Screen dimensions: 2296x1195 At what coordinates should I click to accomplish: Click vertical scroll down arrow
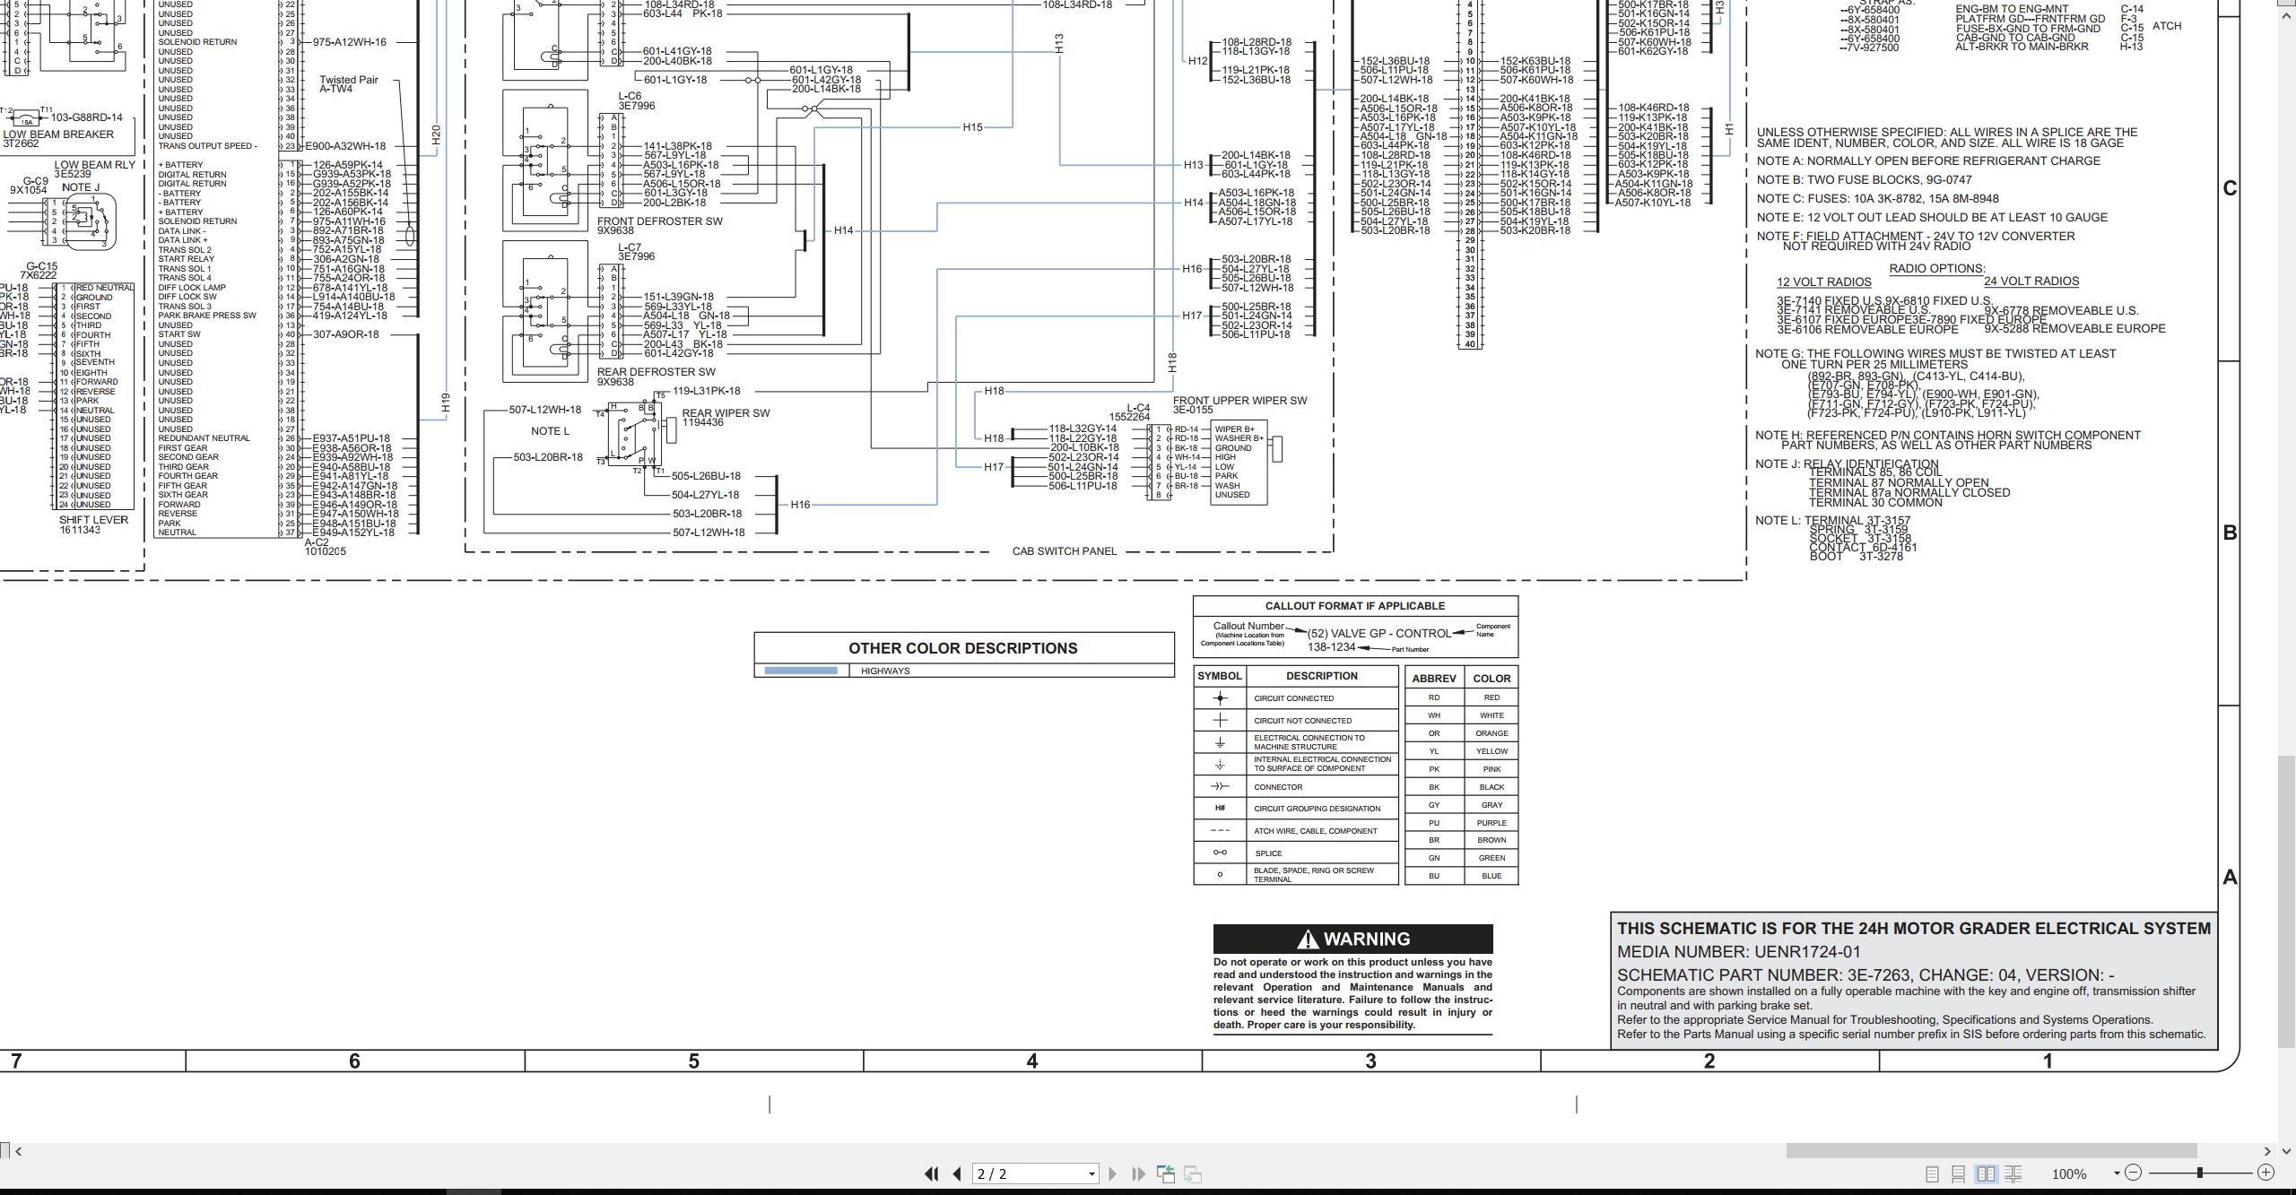(x=2286, y=1150)
